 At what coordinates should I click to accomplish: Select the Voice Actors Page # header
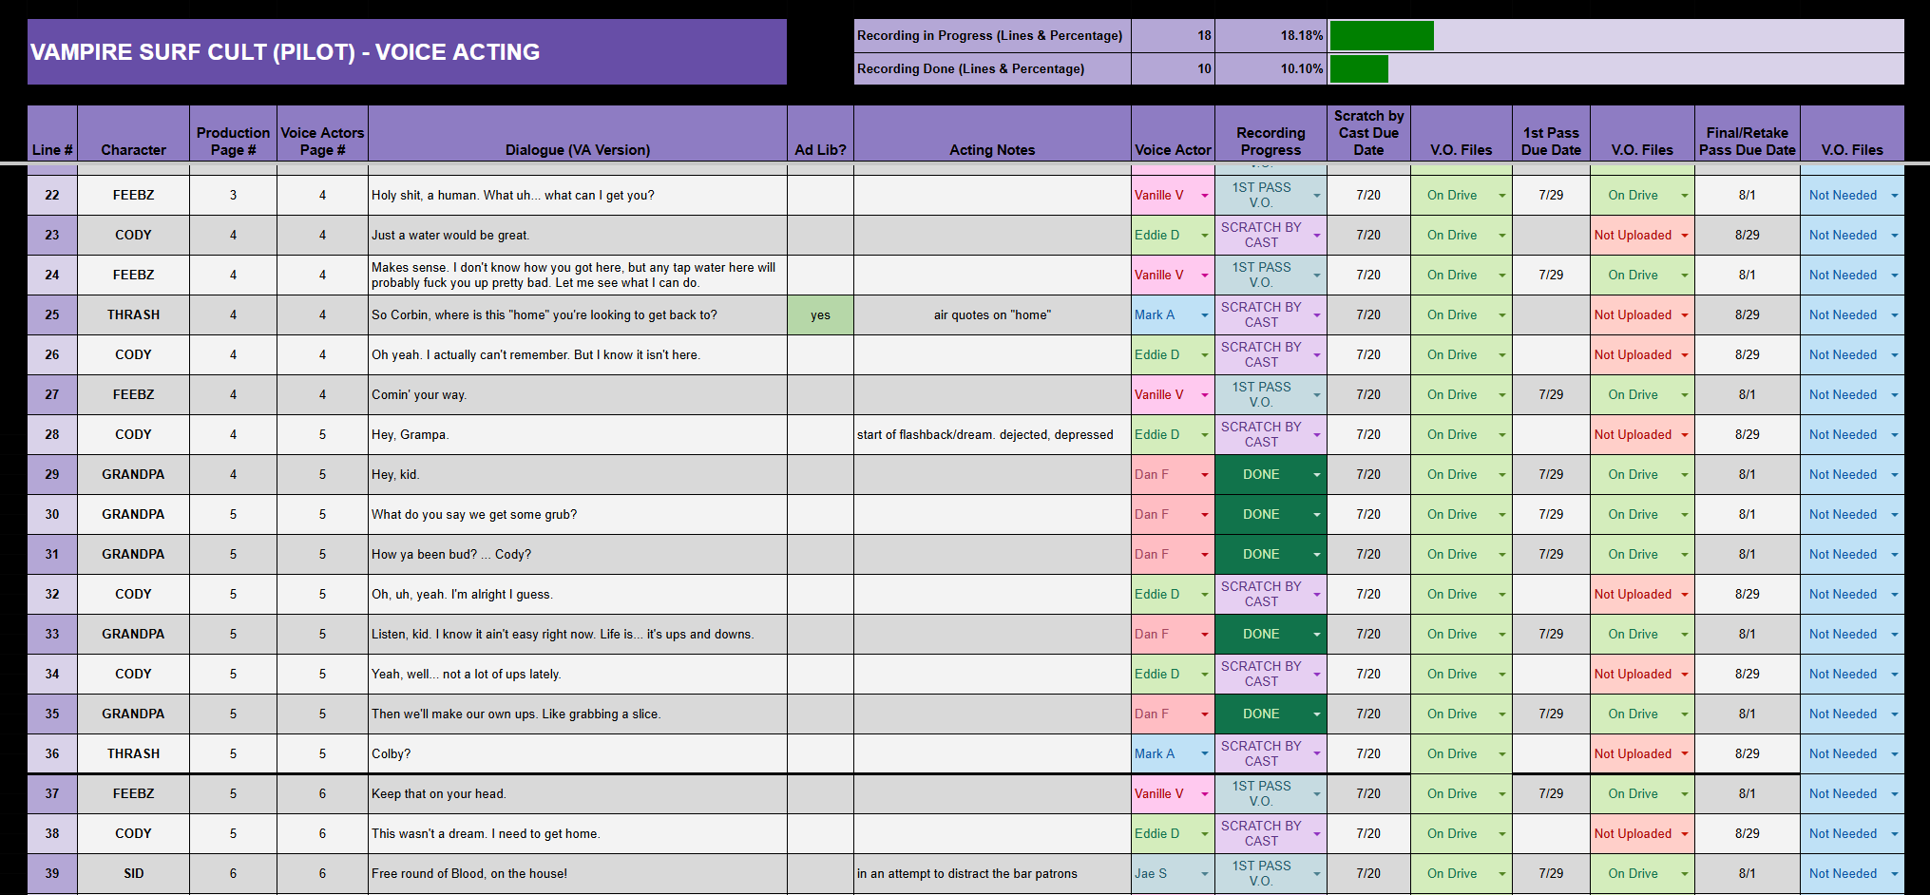(322, 133)
